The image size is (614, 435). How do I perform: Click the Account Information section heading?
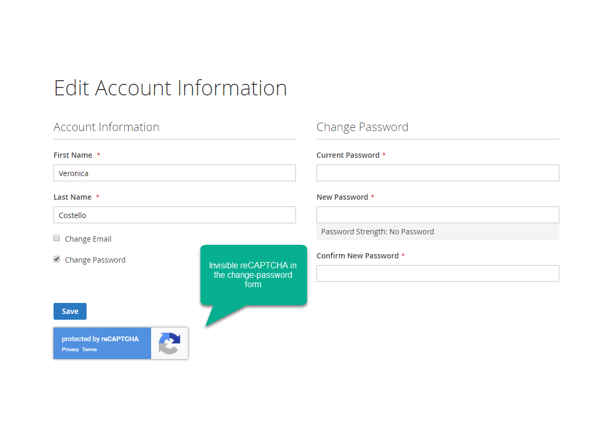pyautogui.click(x=107, y=127)
